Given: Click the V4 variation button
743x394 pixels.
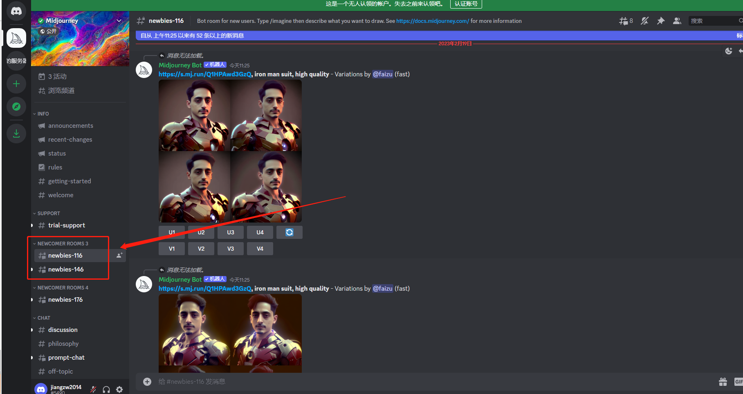Looking at the screenshot, I should (260, 249).
